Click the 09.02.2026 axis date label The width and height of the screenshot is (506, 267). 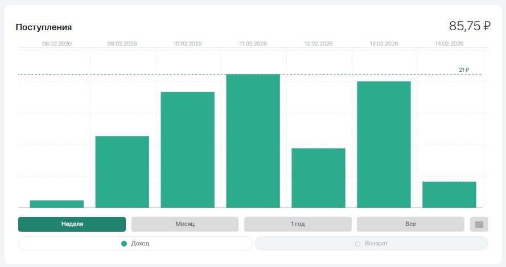point(122,44)
